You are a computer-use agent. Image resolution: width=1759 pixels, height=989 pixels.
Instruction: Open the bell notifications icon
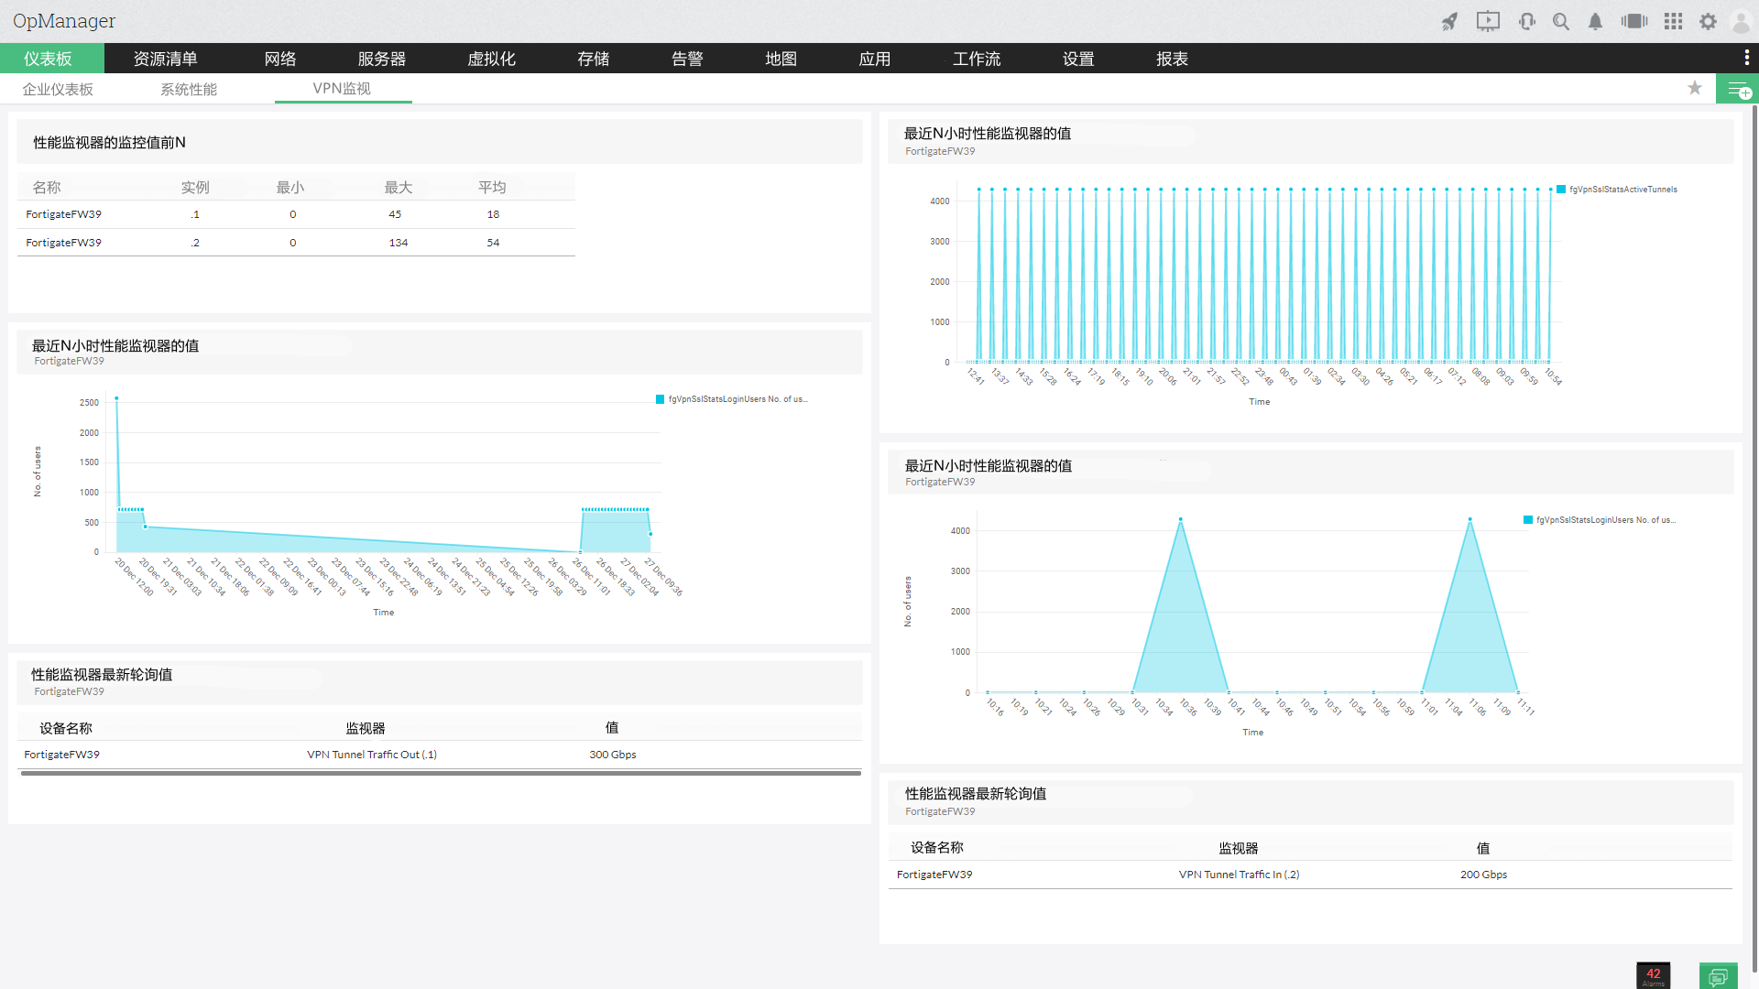click(x=1595, y=21)
